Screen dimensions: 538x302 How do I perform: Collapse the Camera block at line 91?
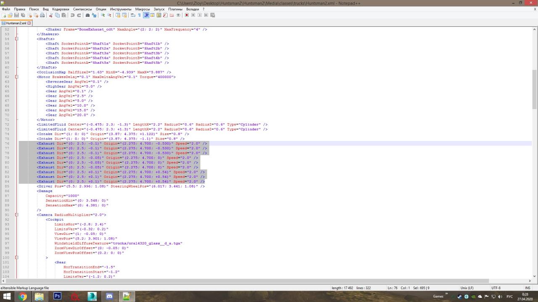point(16,215)
